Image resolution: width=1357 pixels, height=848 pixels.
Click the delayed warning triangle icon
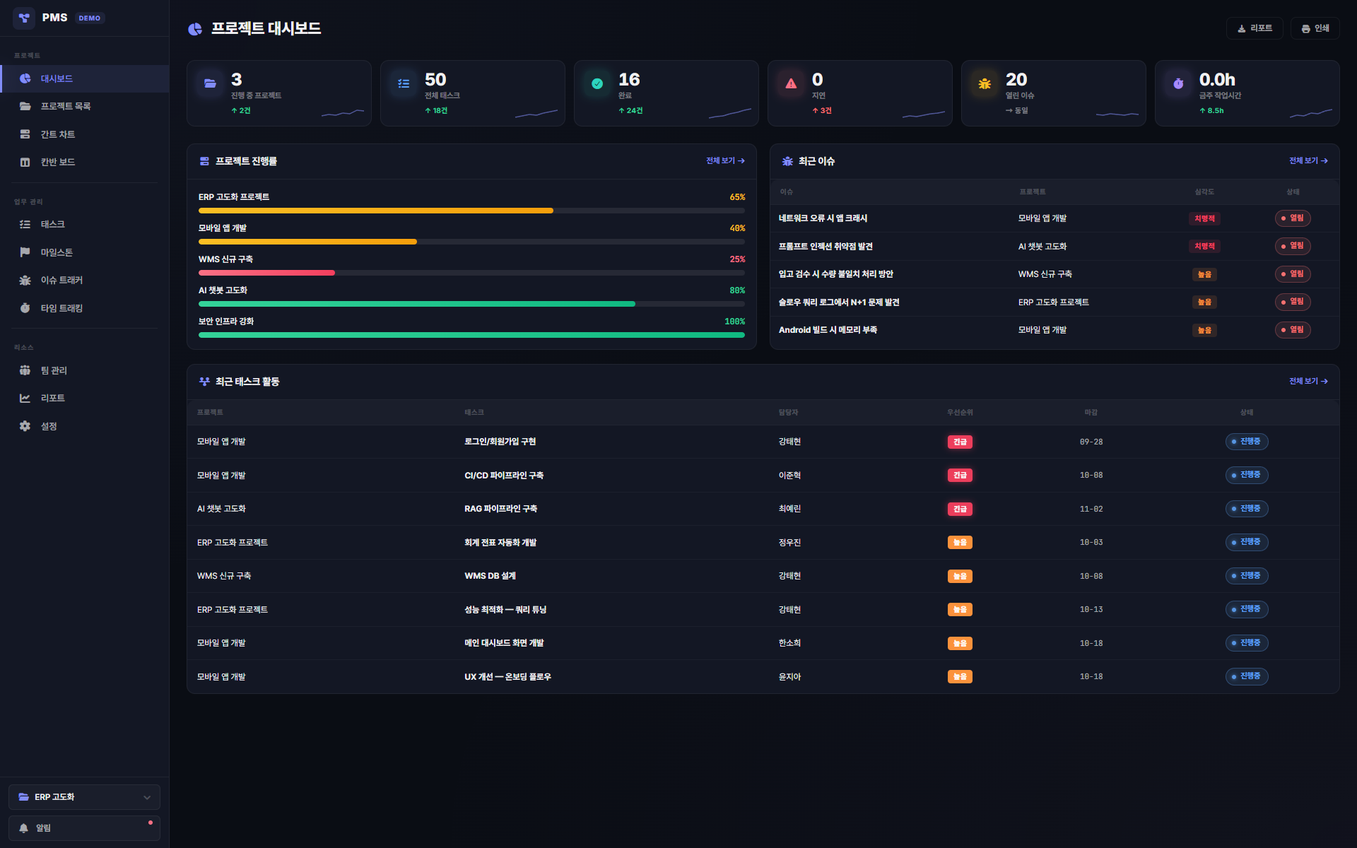pyautogui.click(x=791, y=83)
